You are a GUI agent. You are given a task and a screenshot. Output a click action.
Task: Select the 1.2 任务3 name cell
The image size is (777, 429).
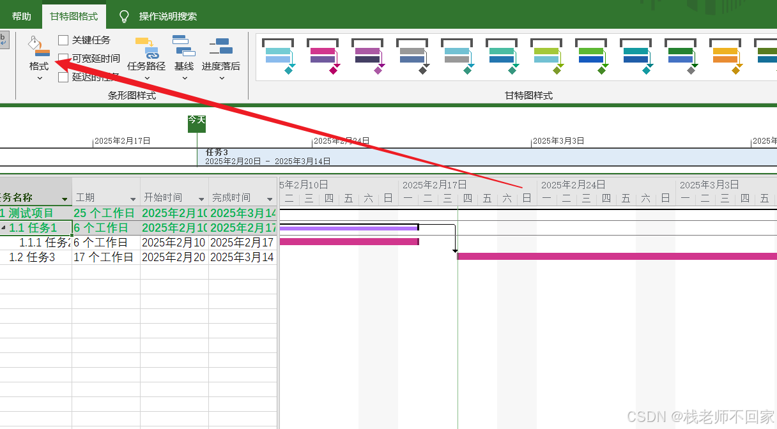36,257
